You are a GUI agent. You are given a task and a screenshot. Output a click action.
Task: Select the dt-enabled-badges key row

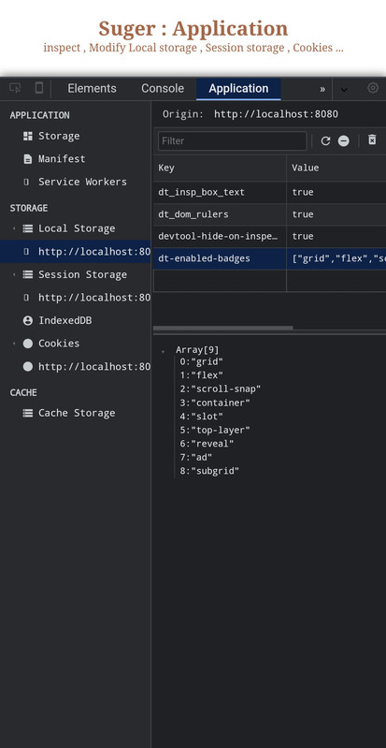click(221, 258)
